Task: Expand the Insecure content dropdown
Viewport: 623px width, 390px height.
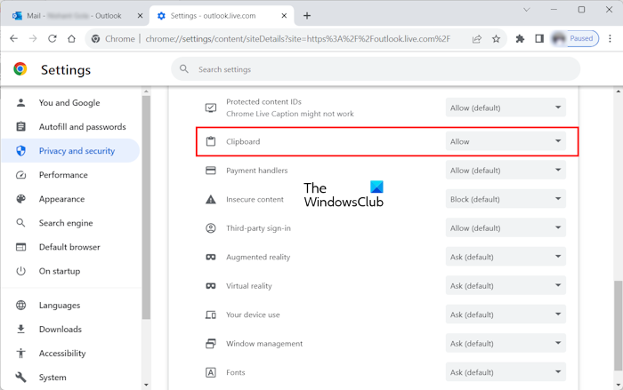Action: coord(506,199)
